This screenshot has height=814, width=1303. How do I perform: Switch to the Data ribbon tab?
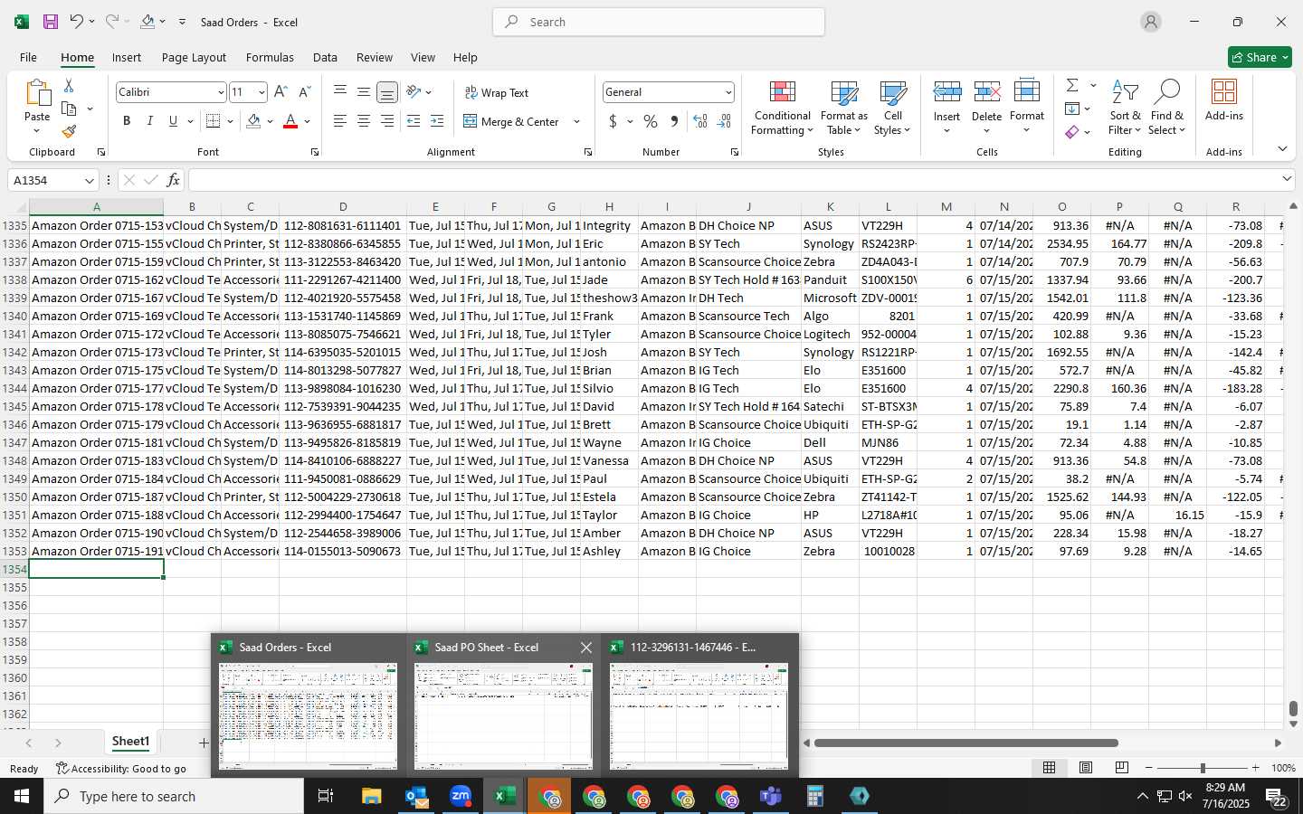point(325,57)
